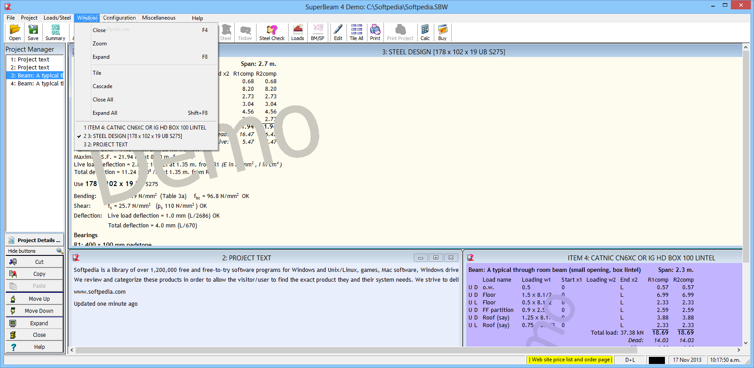Viewport: 754px width, 368px height.
Task: Click the vertical scrollbar up arrow
Action: click(746, 47)
